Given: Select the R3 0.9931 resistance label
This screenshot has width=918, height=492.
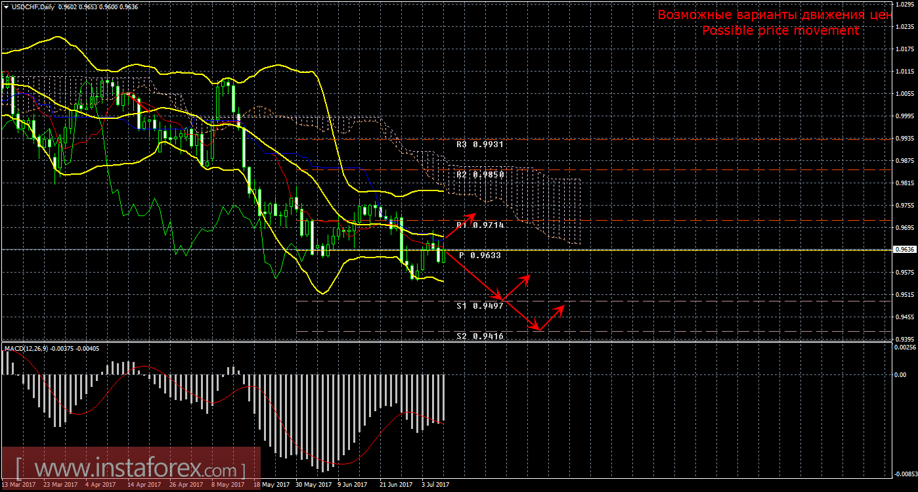Looking at the screenshot, I should point(480,143).
